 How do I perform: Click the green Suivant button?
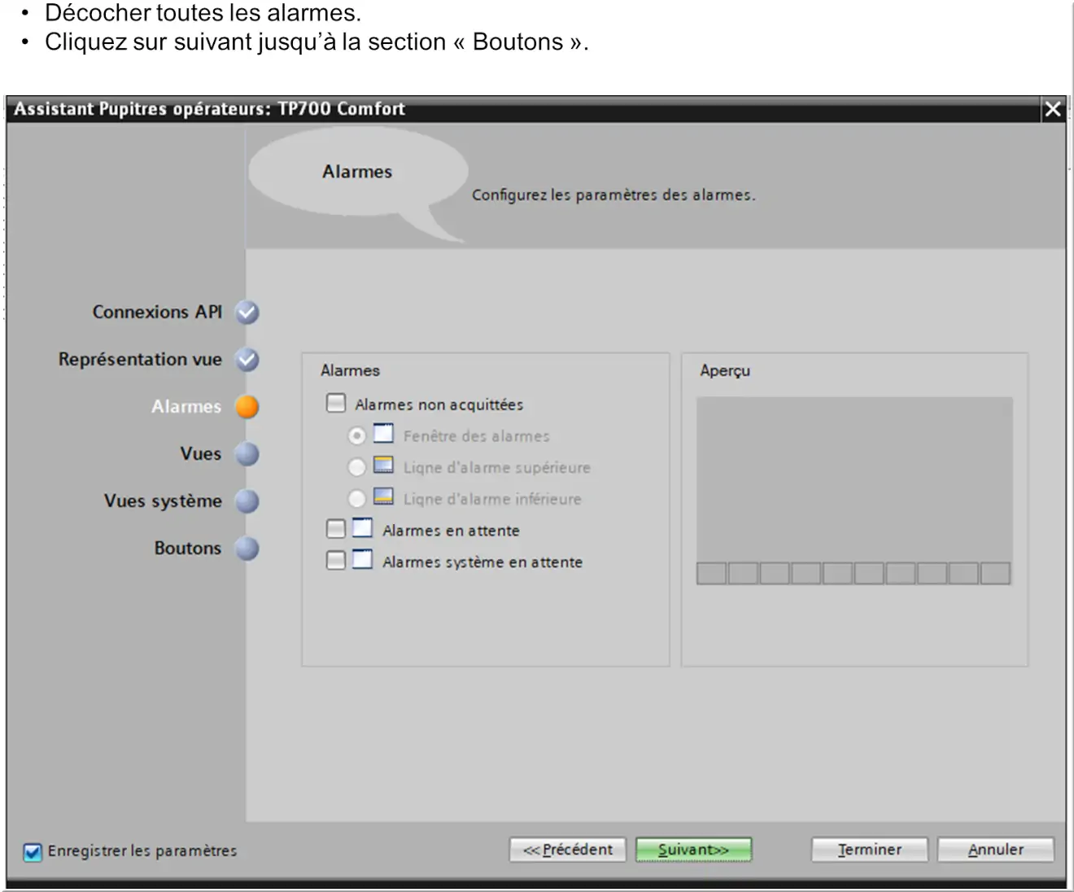(693, 850)
